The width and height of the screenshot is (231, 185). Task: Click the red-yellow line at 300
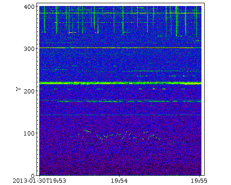(120, 48)
